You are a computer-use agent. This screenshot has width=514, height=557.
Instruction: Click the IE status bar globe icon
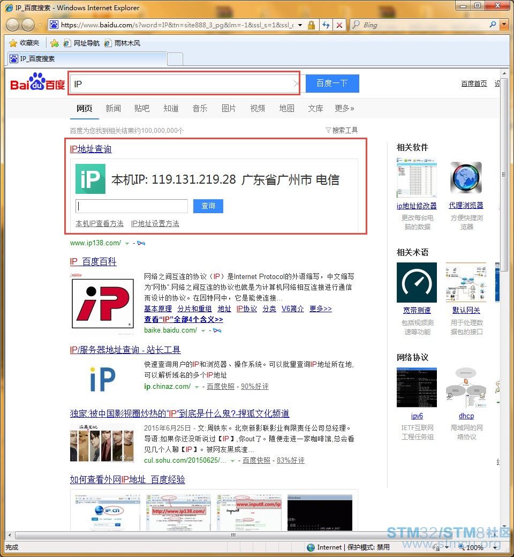point(311,547)
